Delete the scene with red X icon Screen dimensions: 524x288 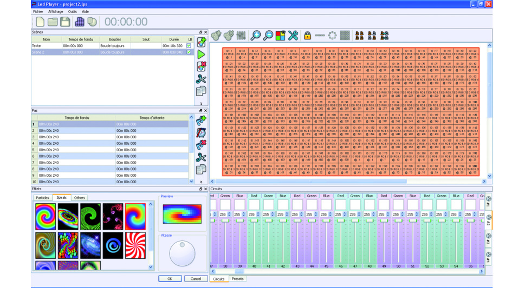201,66
